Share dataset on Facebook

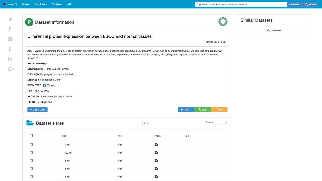[x=10, y=29]
